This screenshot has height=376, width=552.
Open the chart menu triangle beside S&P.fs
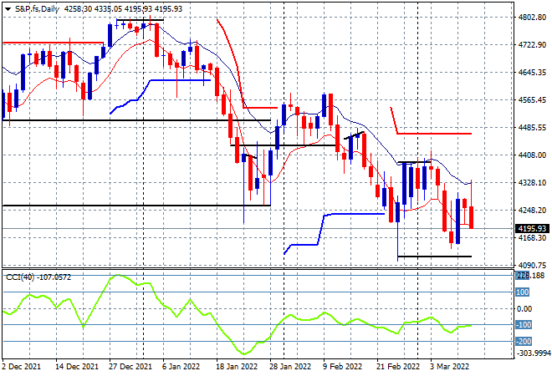[8, 9]
